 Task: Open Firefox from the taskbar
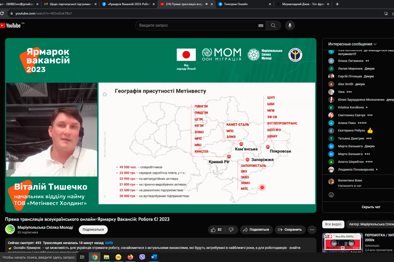pos(130,257)
